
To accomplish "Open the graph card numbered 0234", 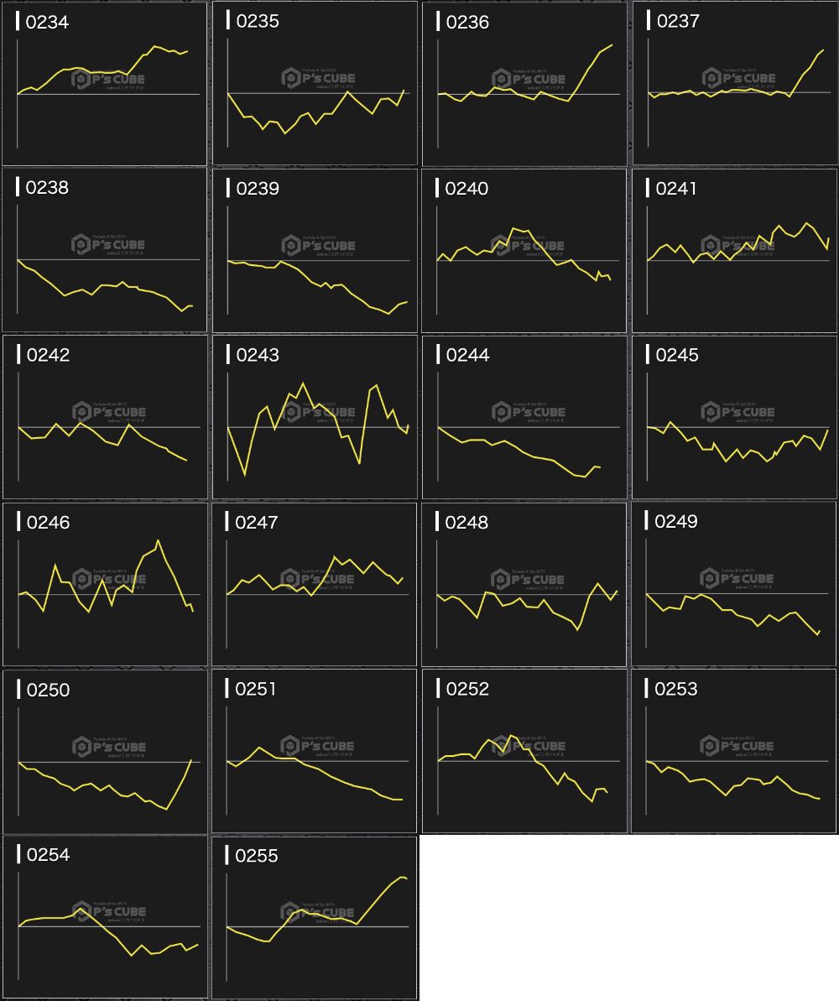I will [104, 84].
